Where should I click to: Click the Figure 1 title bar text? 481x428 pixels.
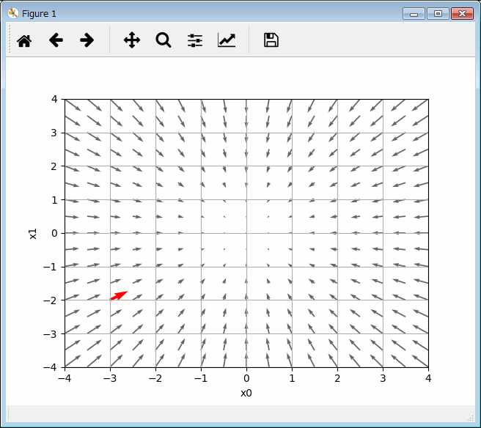(x=39, y=13)
